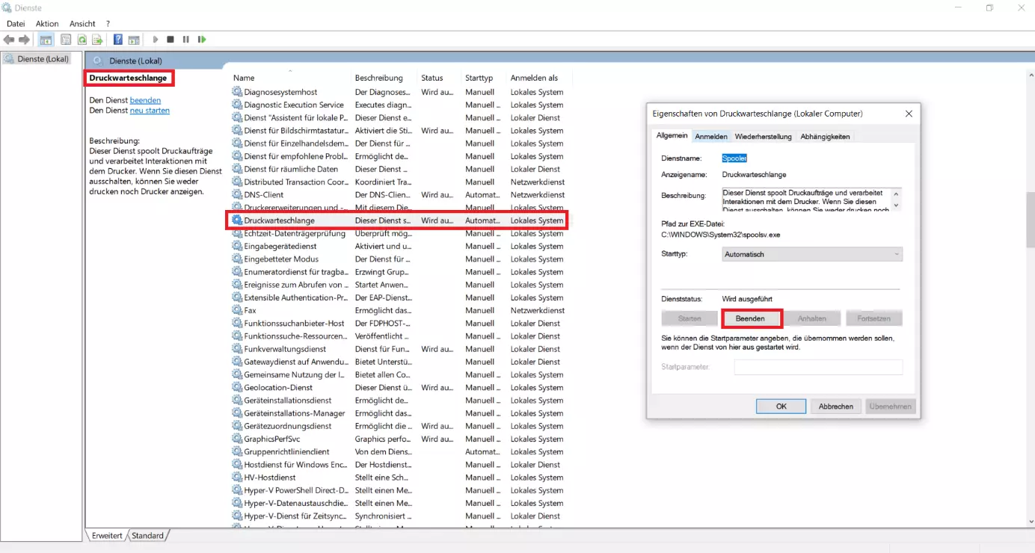
Task: Click the gear icon of Geolocation-Dienst
Action: pos(237,387)
